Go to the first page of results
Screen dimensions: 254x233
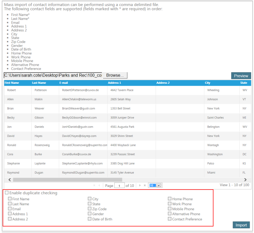coord(94,185)
